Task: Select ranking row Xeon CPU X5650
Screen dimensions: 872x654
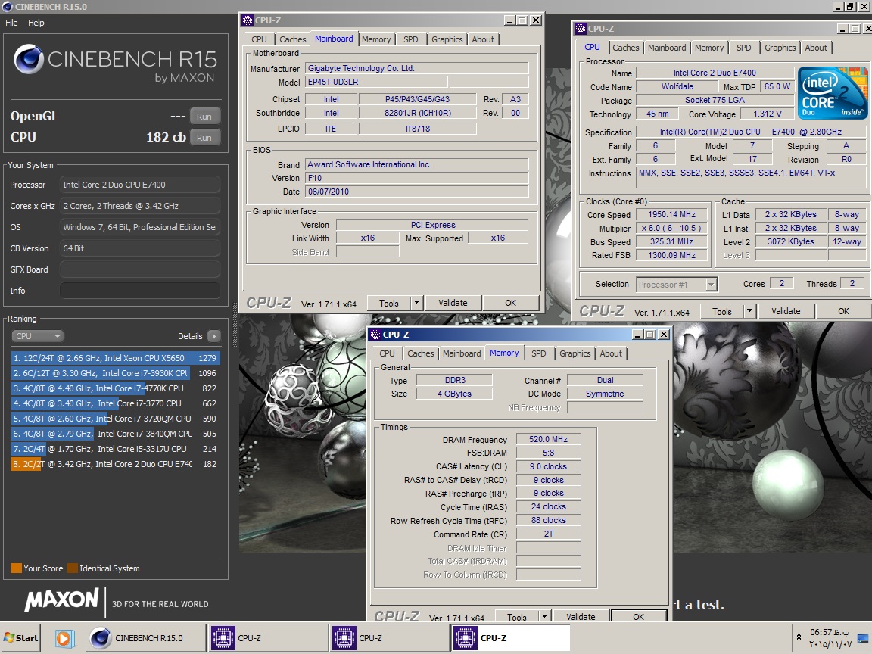Action: pos(115,358)
